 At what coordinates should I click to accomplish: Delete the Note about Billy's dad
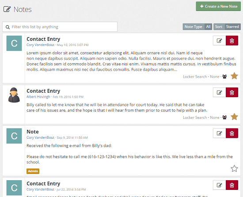click(x=232, y=133)
